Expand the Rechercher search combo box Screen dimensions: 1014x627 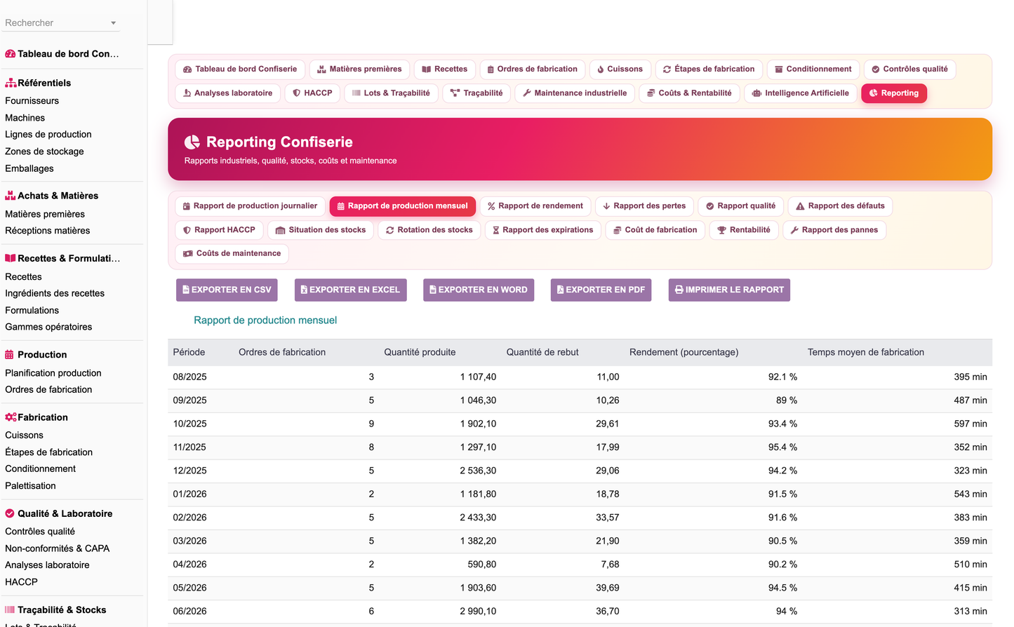(61, 23)
